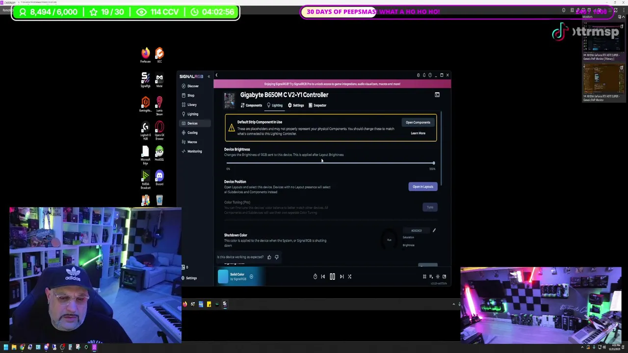Click the Shutdown Color heading

coord(235,235)
